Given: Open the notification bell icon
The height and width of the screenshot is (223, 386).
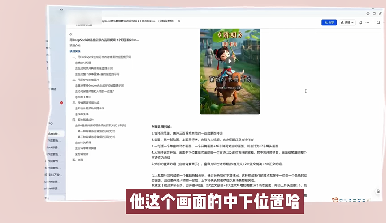Looking at the screenshot, I should (360, 22).
